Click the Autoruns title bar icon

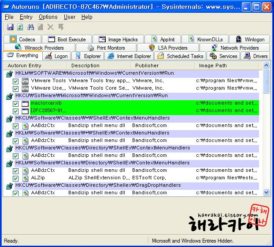coord(6,7)
